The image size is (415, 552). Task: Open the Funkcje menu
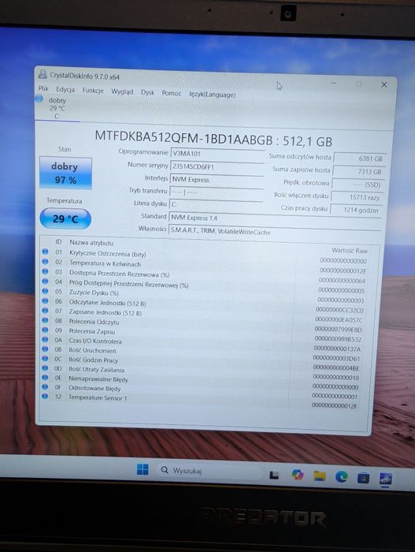click(x=93, y=91)
